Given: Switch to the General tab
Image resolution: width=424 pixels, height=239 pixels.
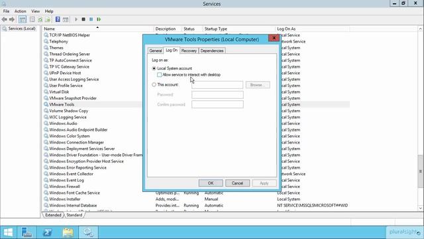Looking at the screenshot, I should pyautogui.click(x=156, y=50).
